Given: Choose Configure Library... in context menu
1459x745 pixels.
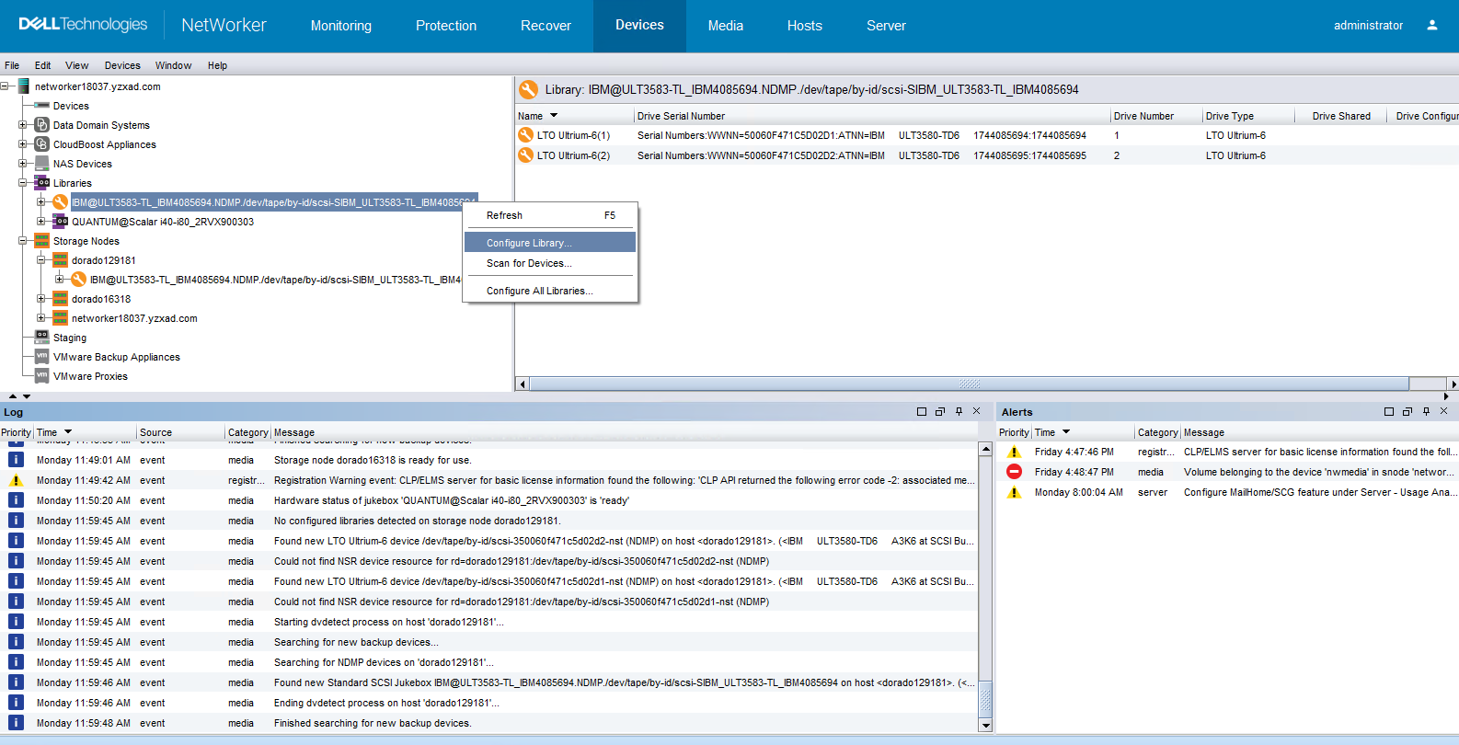Looking at the screenshot, I should point(550,243).
